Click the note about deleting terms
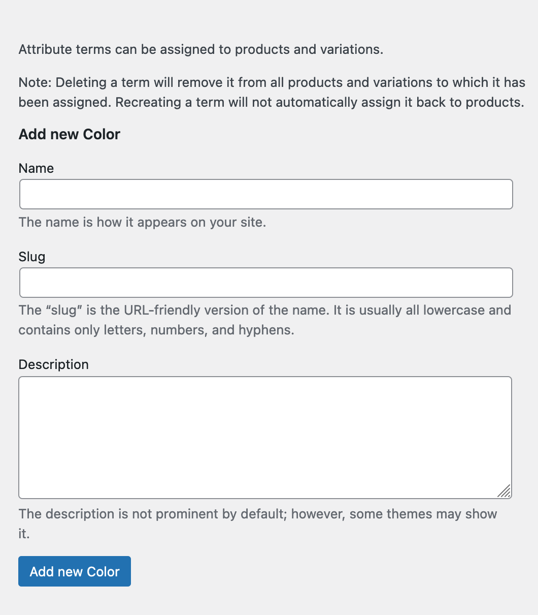Screen dimensions: 538x615 pyautogui.click(x=272, y=92)
